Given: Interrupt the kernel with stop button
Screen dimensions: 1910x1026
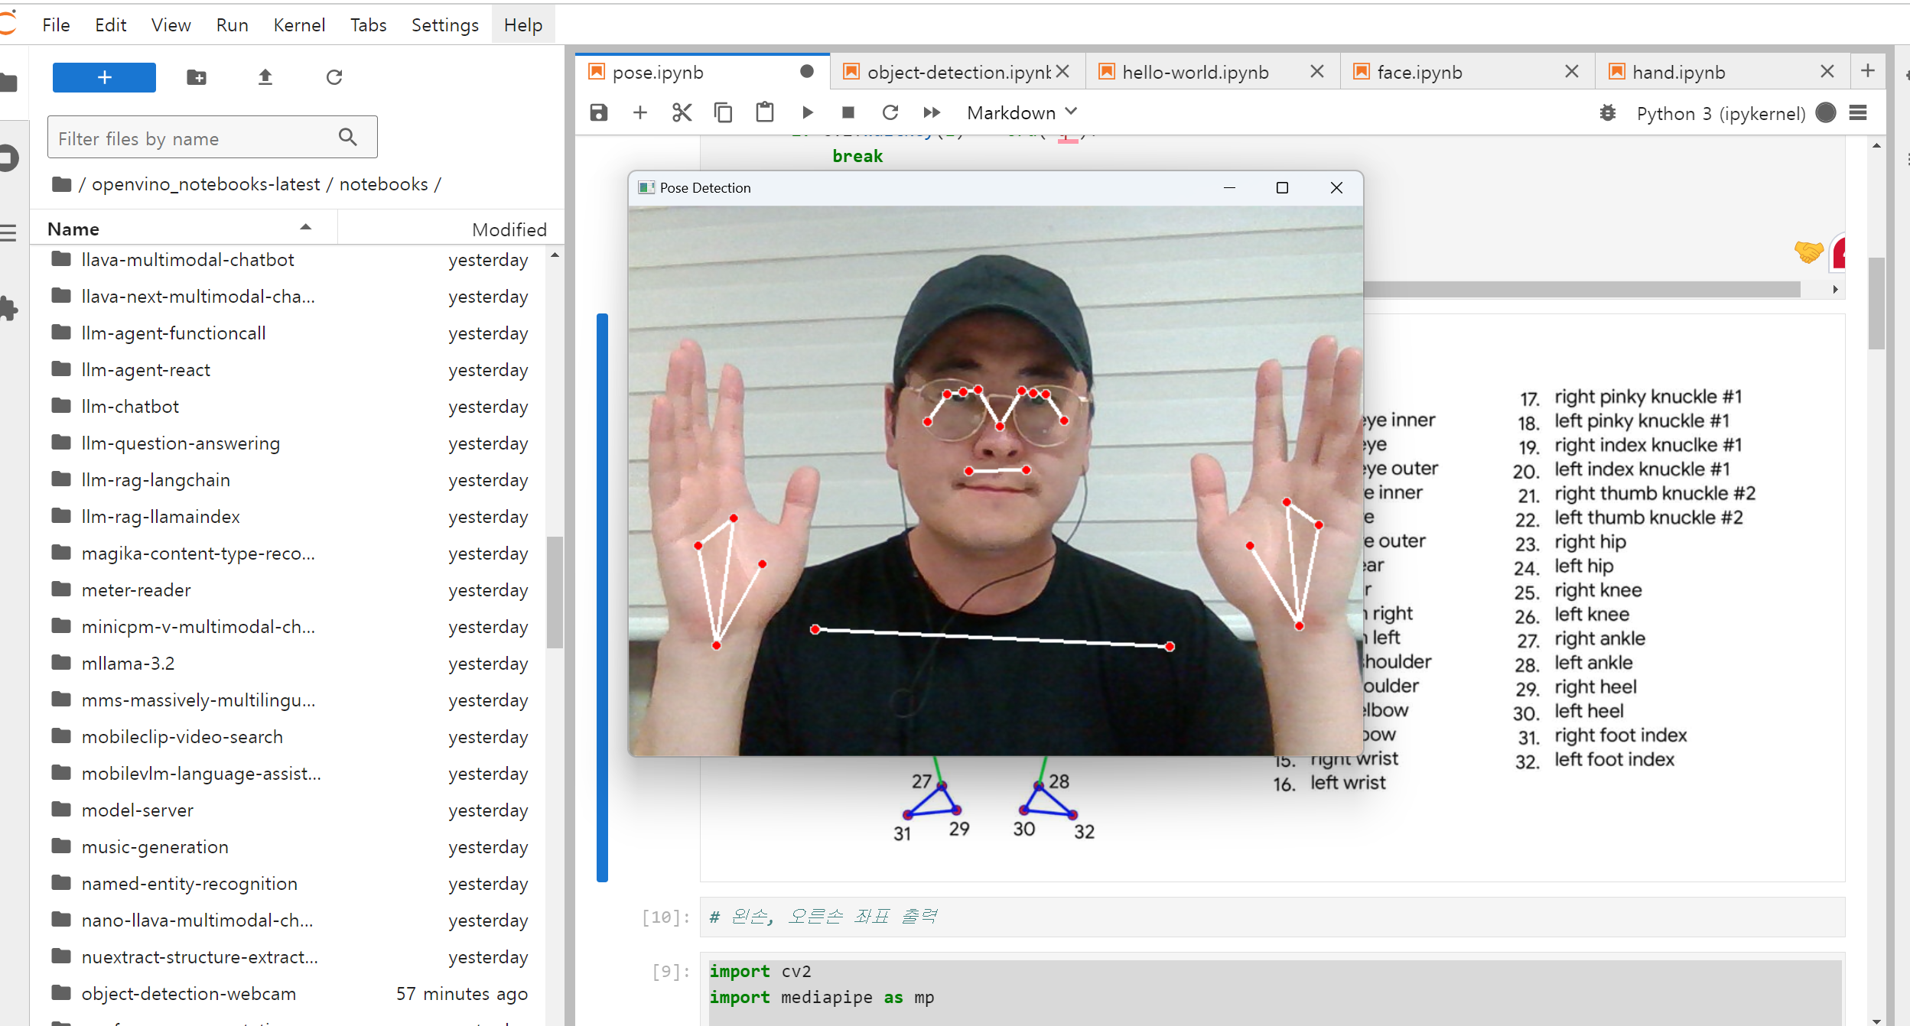Looking at the screenshot, I should click(x=848, y=113).
